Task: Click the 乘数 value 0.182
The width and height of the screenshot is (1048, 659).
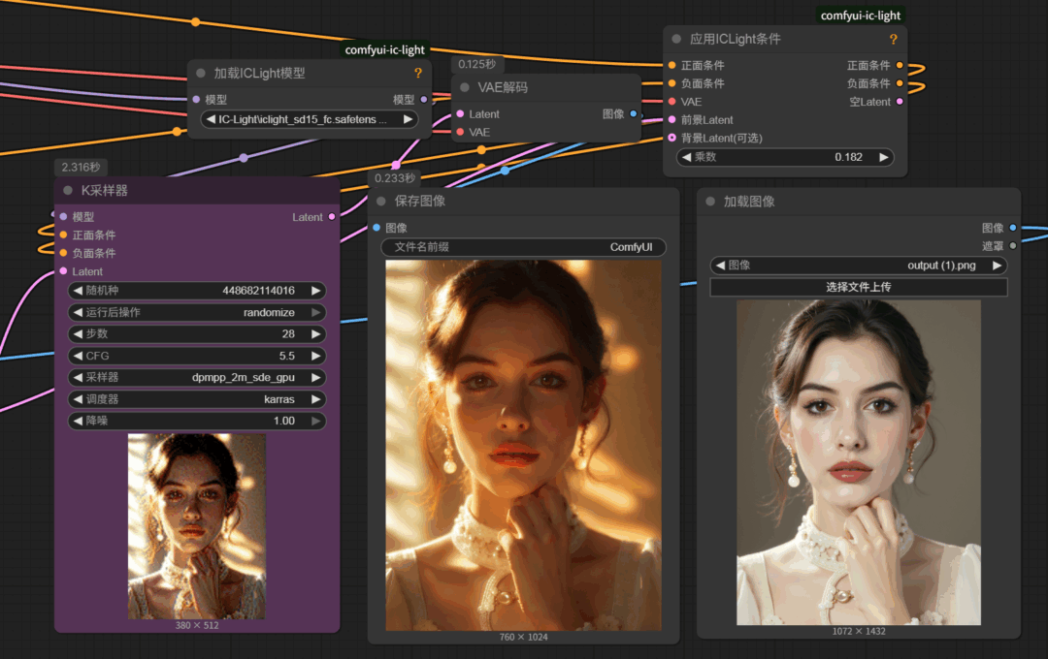Action: click(848, 157)
